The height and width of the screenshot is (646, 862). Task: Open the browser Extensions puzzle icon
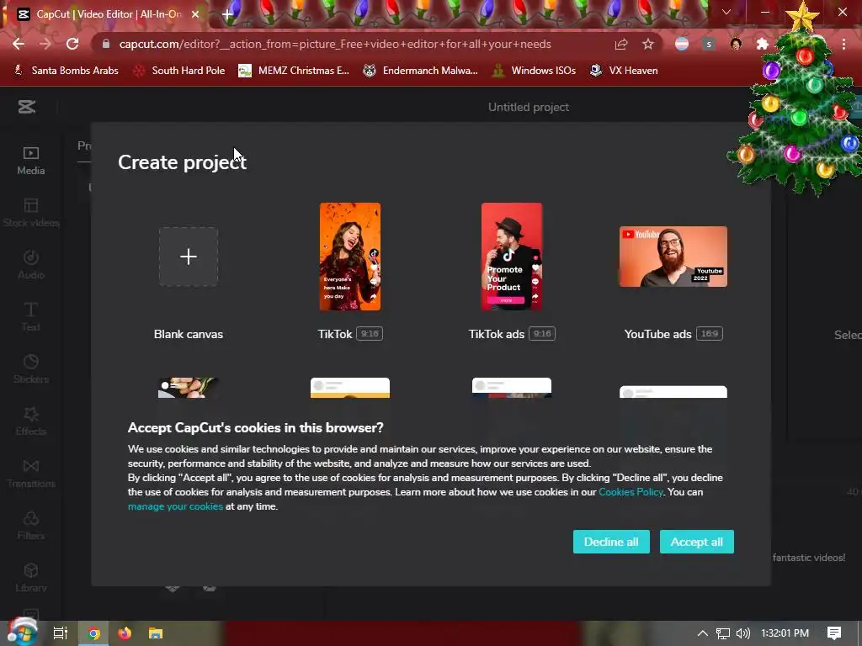click(763, 44)
